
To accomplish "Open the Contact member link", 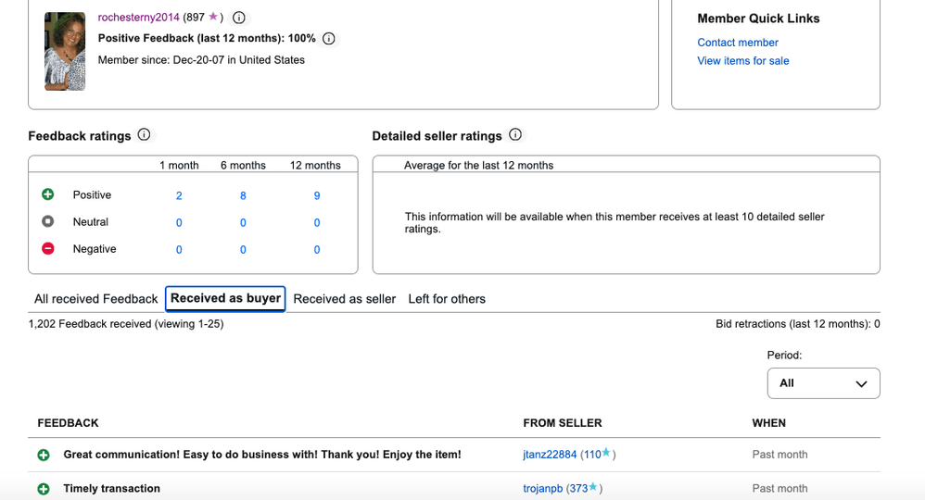I will click(x=738, y=43).
